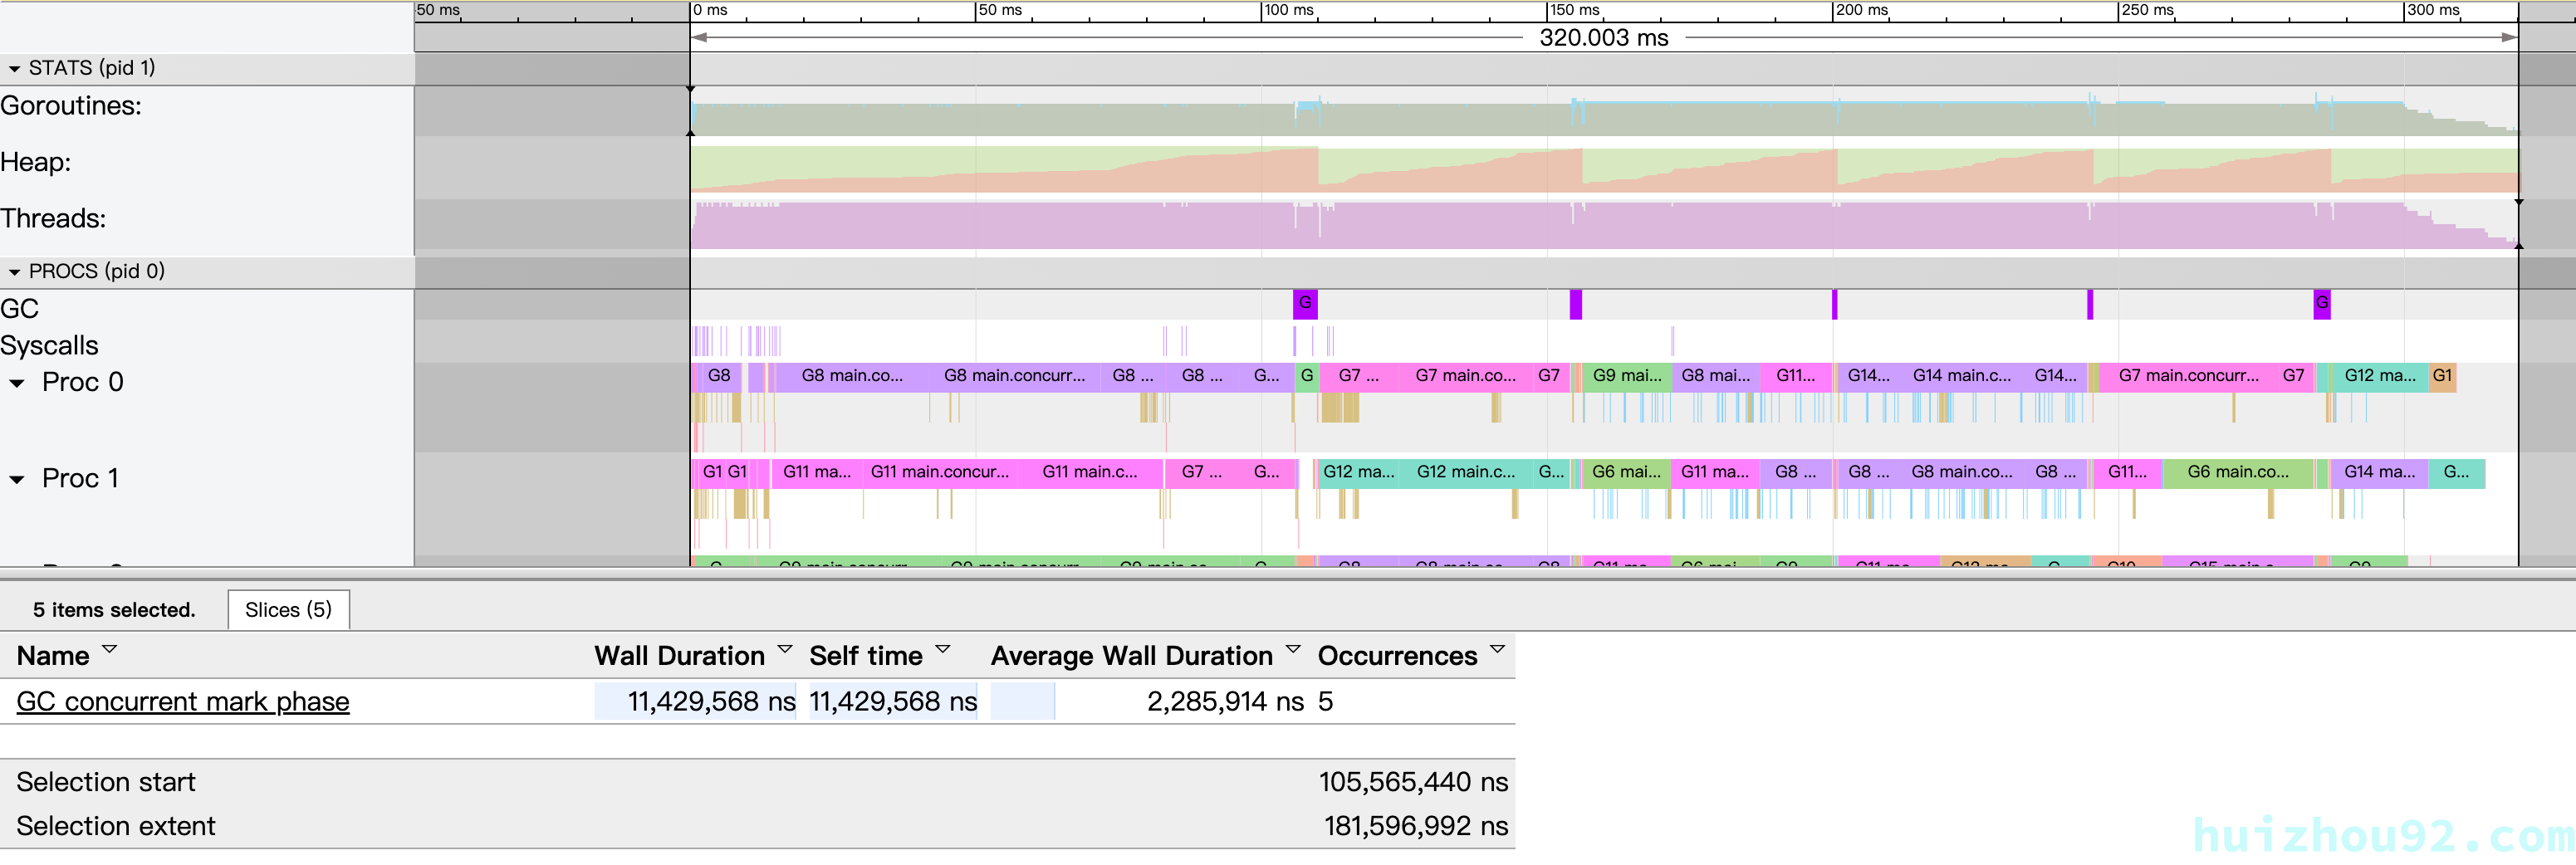Select 'G7 main.concurr...' slice in Proc 0

pos(2188,377)
